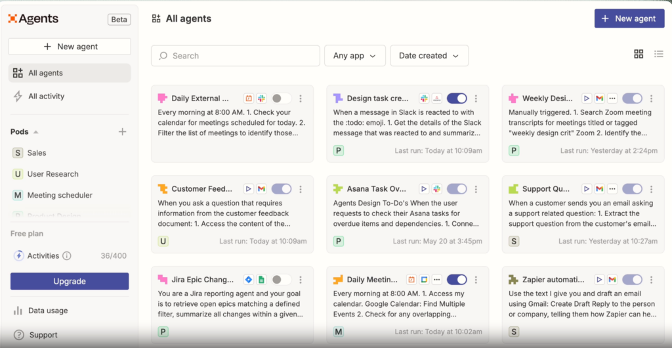Toggle the Weekly Design agent switch
The image size is (672, 348).
[x=632, y=98]
